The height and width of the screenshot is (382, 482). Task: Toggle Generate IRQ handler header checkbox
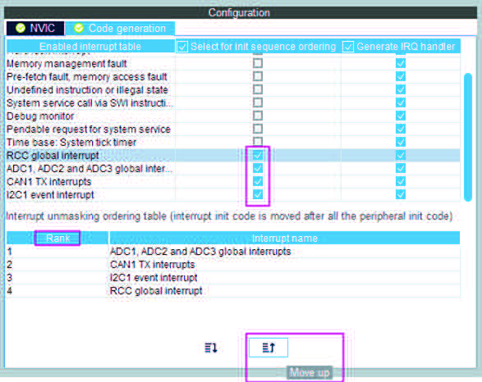[347, 47]
